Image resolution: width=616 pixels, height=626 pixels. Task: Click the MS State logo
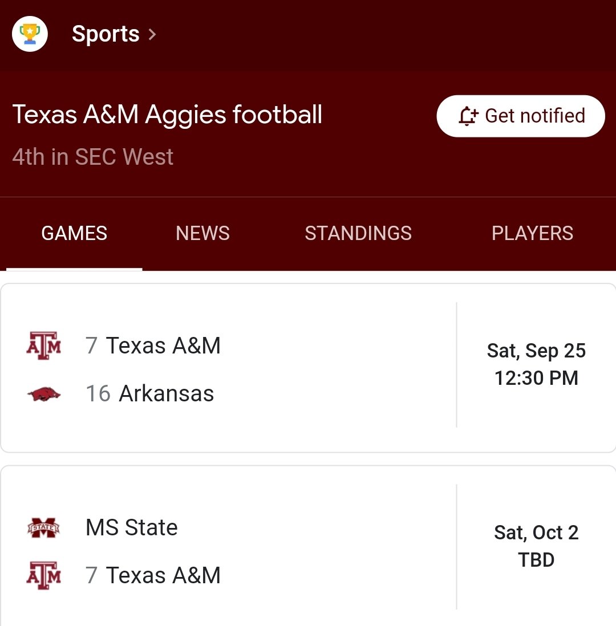click(x=43, y=527)
